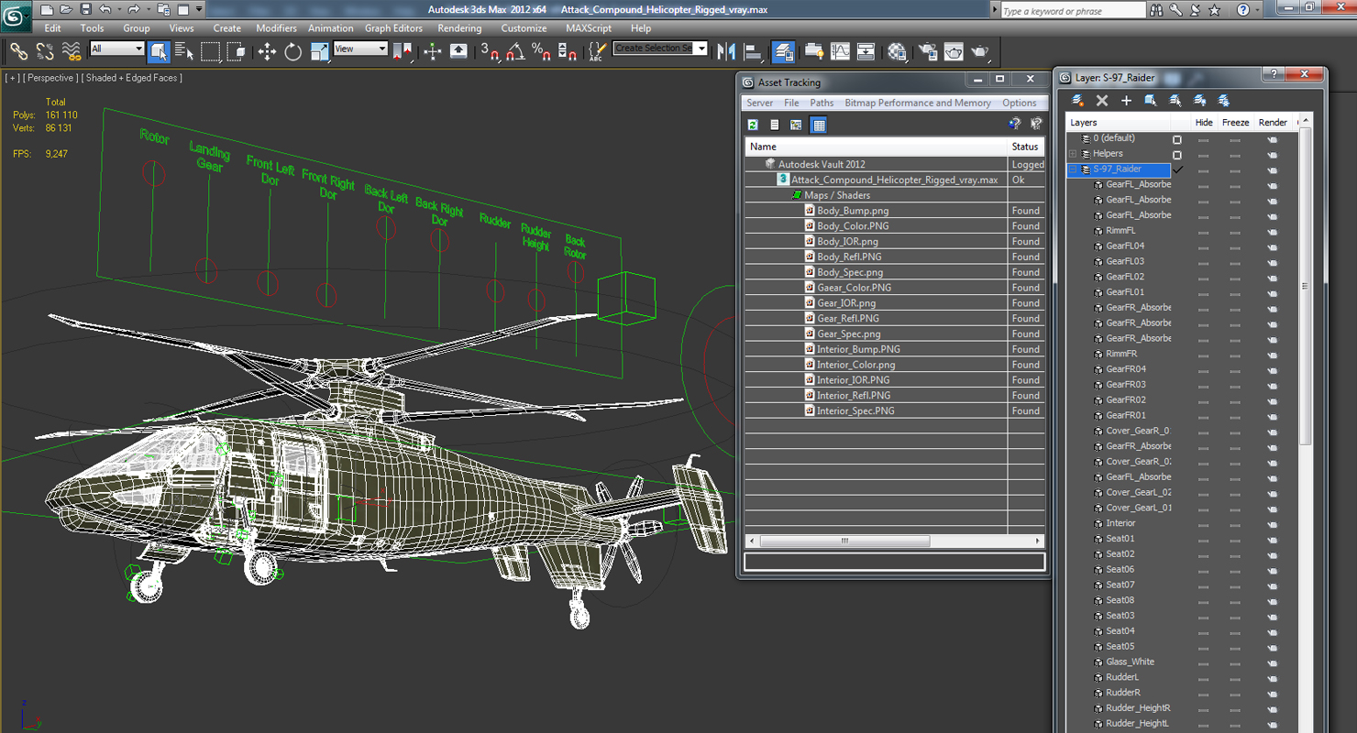This screenshot has width=1357, height=733.
Task: Open Schematic View
Action: (866, 51)
